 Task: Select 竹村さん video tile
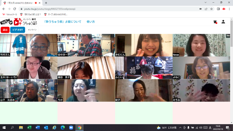click(x=29, y=45)
